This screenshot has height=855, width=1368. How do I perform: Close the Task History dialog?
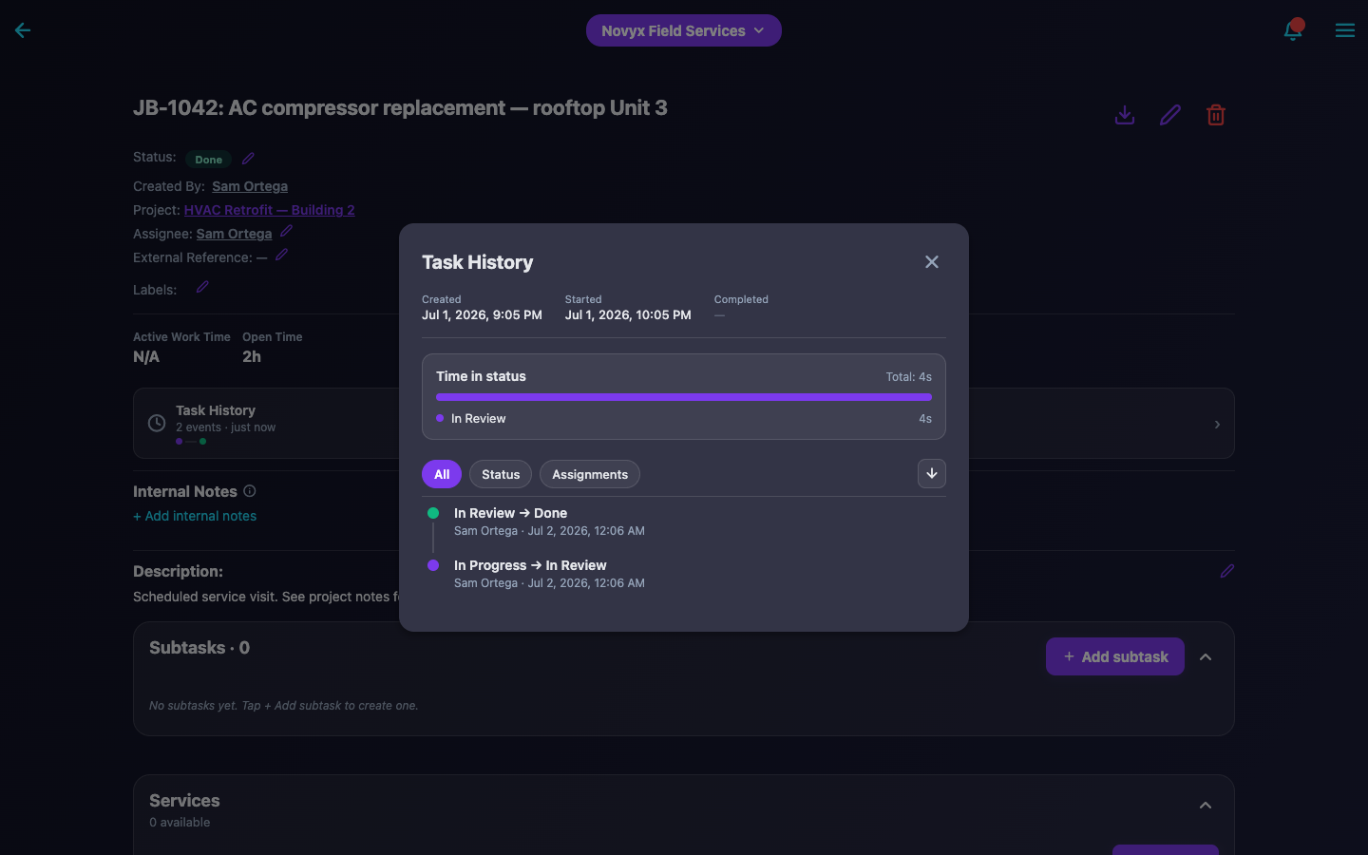click(932, 262)
